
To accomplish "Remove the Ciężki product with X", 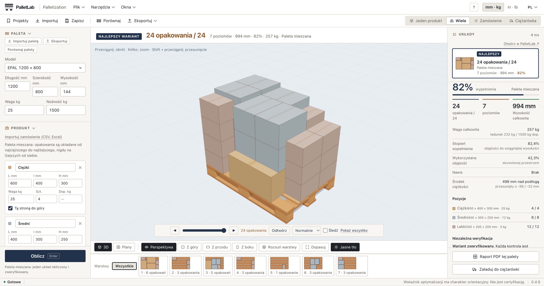I will coord(80,168).
